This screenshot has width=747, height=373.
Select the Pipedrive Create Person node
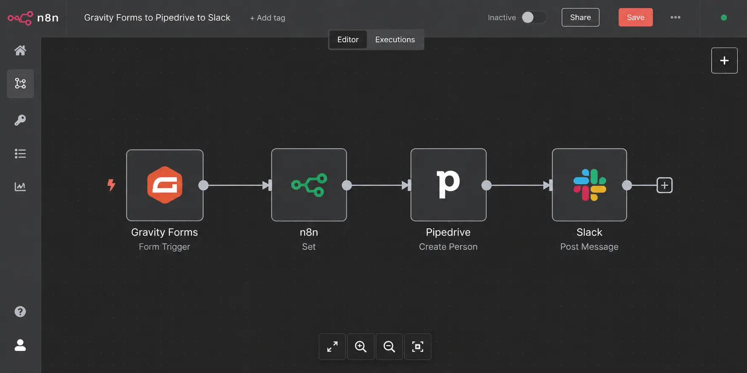tap(448, 185)
